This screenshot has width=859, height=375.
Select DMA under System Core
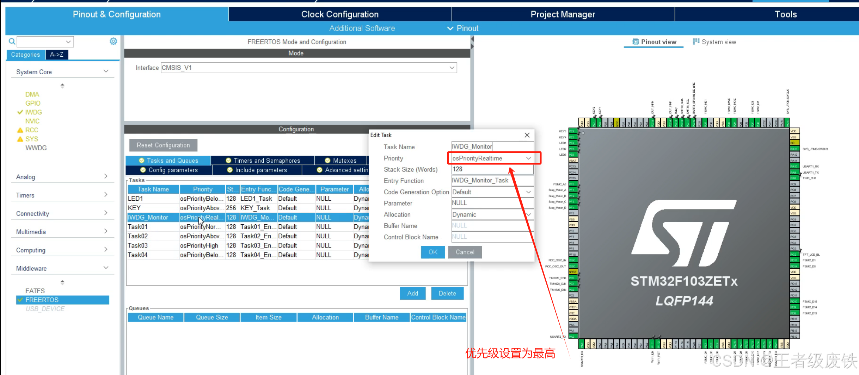pyautogui.click(x=32, y=94)
